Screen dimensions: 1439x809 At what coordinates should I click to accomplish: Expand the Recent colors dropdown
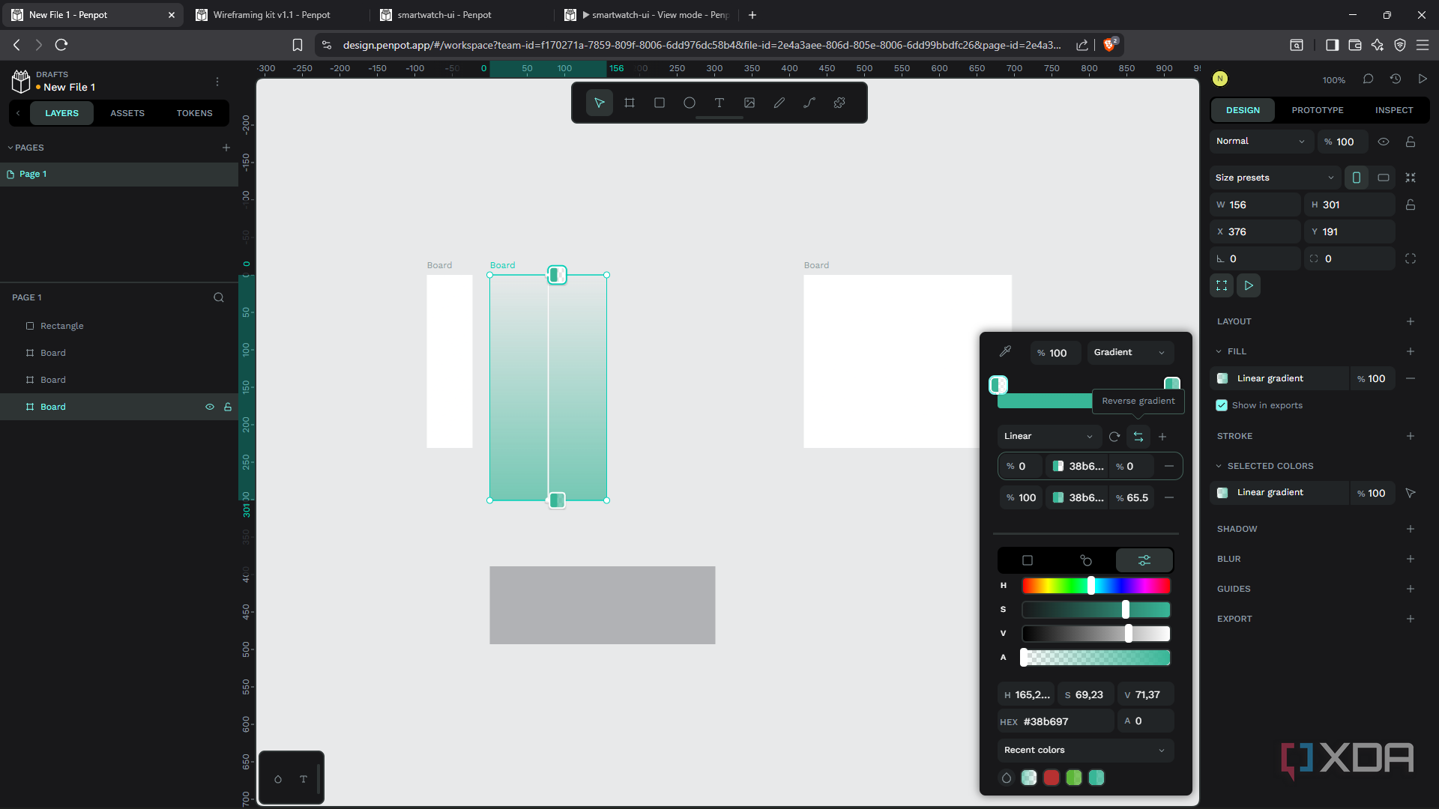pos(1085,750)
